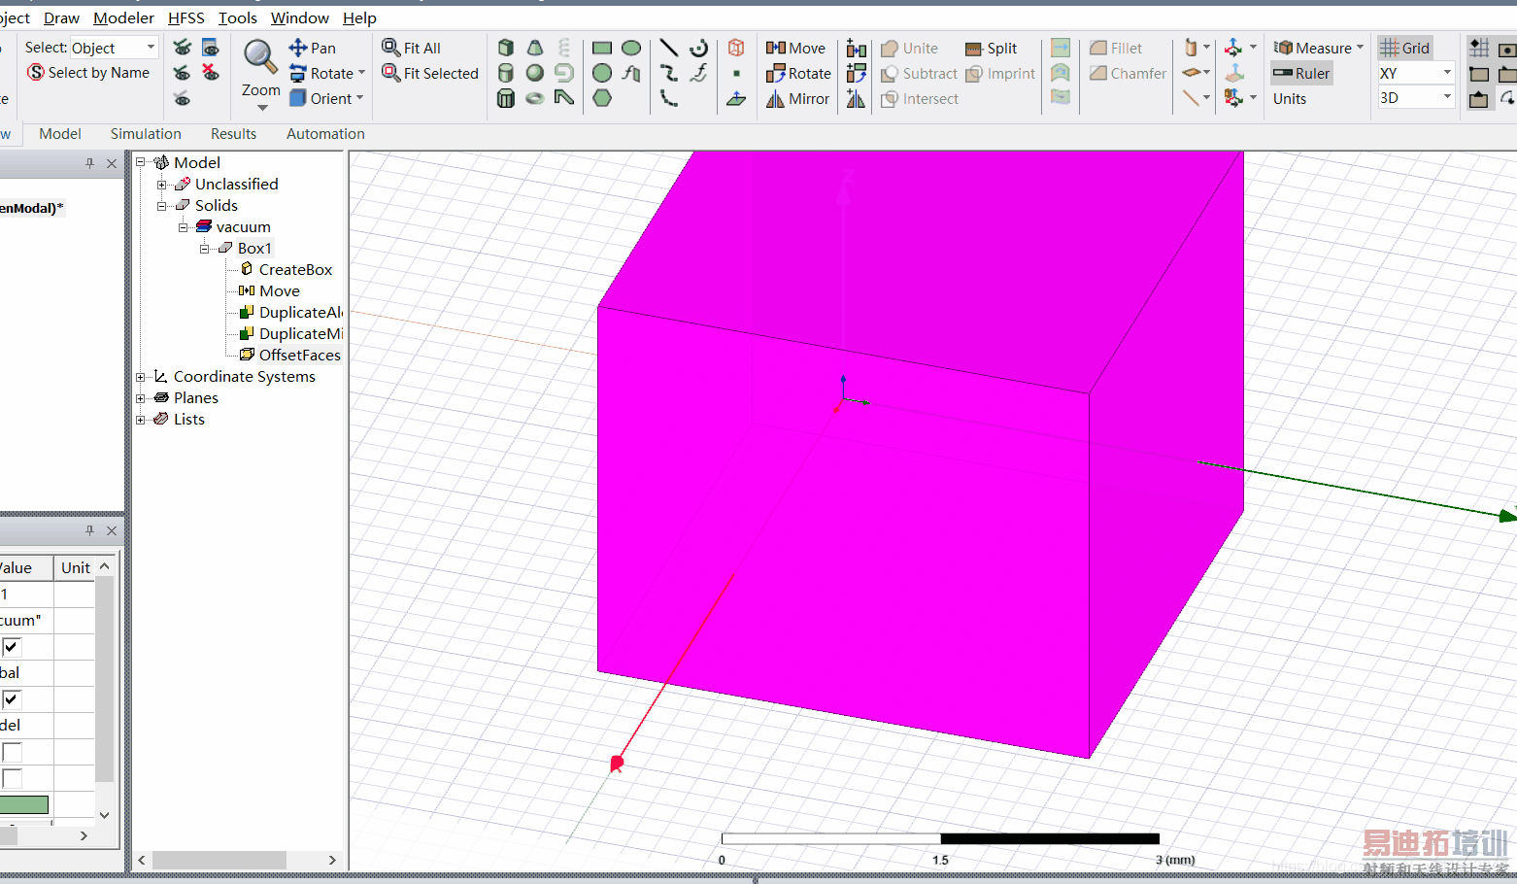Open the HFSS menu
Image resolution: width=1517 pixels, height=884 pixels.
[186, 17]
